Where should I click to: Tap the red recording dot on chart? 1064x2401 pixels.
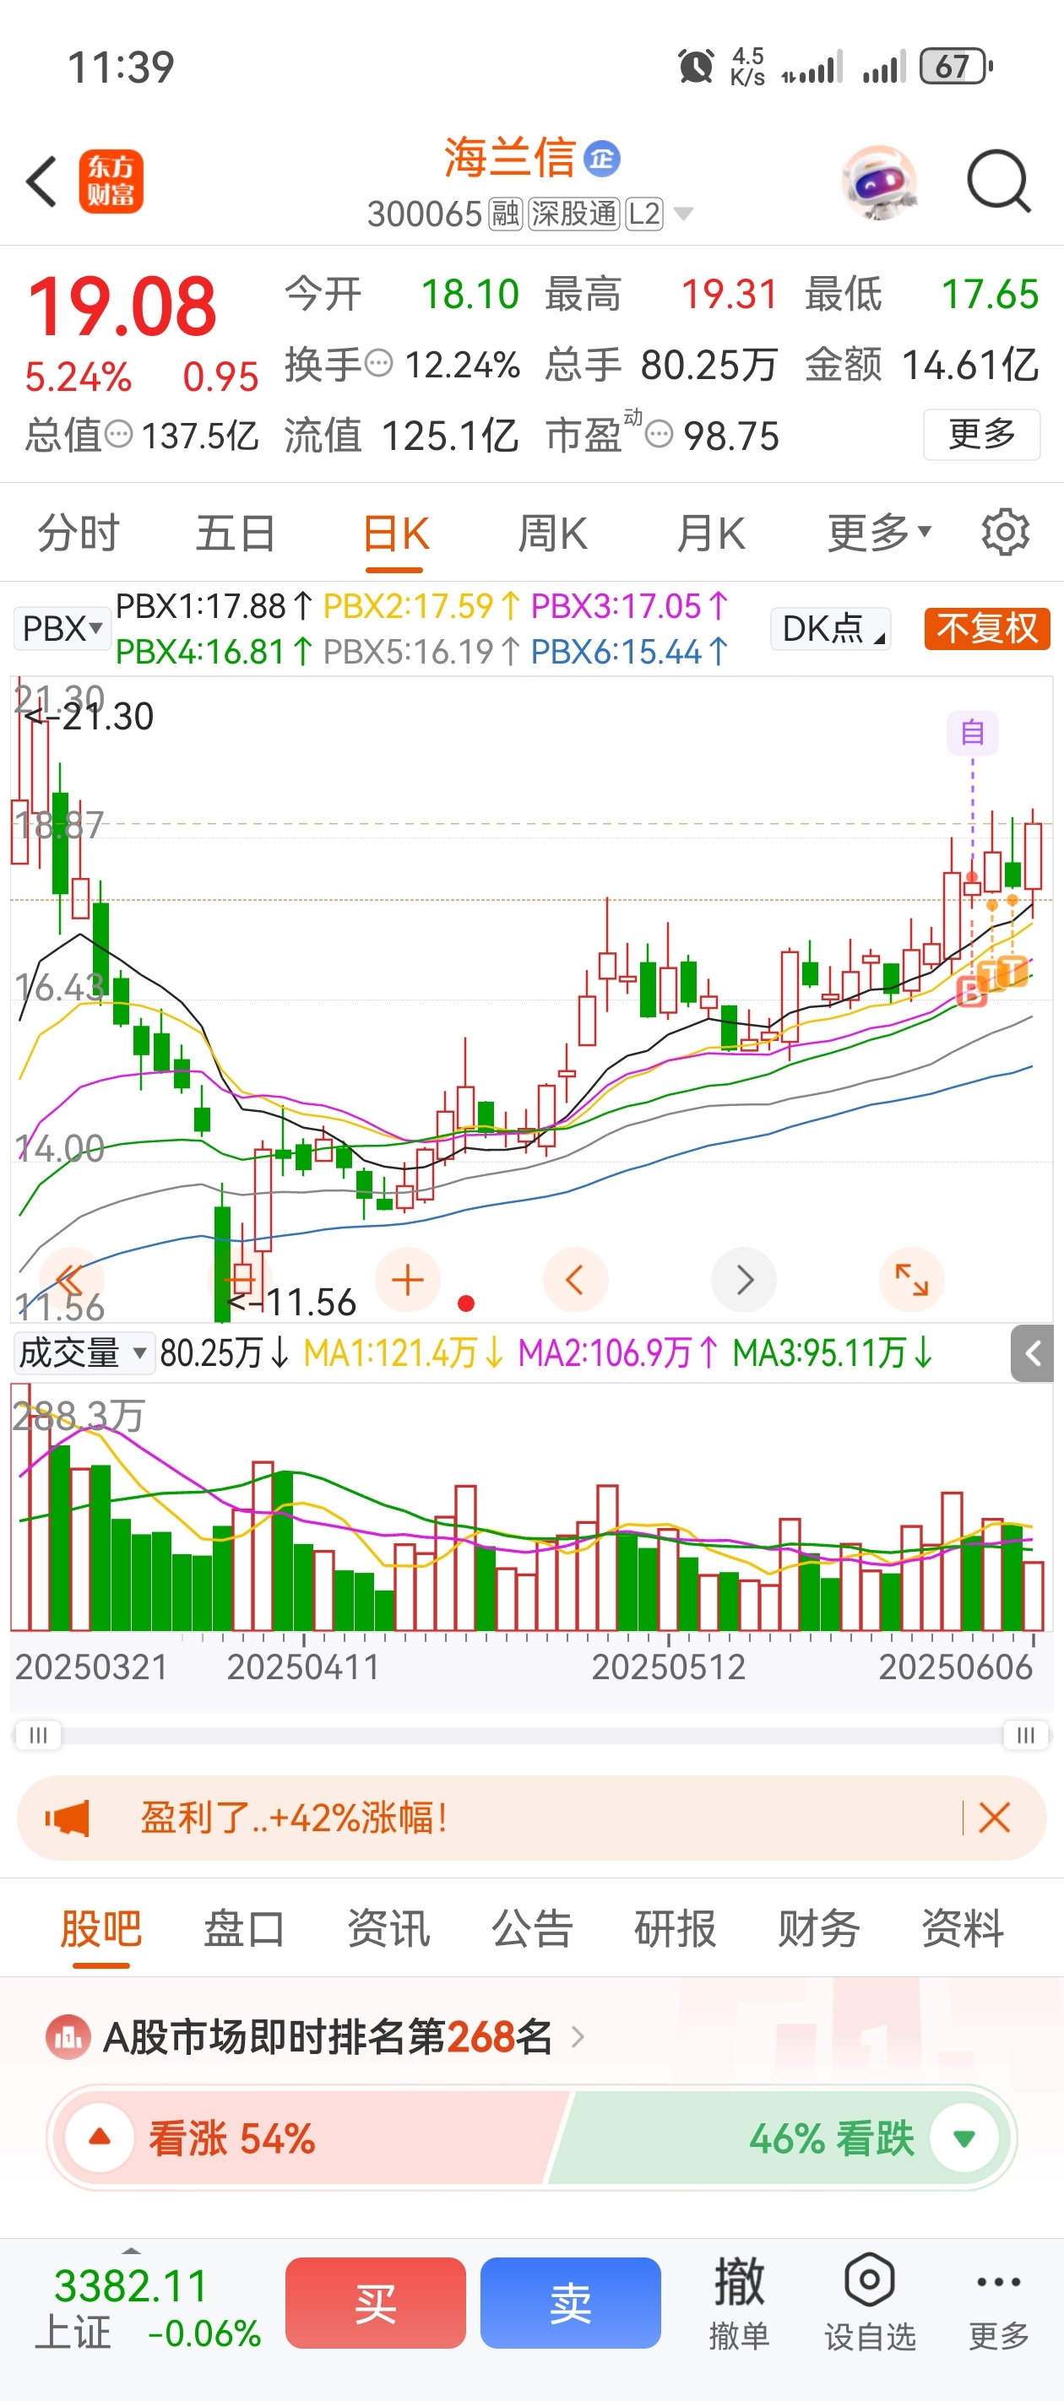pos(466,1303)
